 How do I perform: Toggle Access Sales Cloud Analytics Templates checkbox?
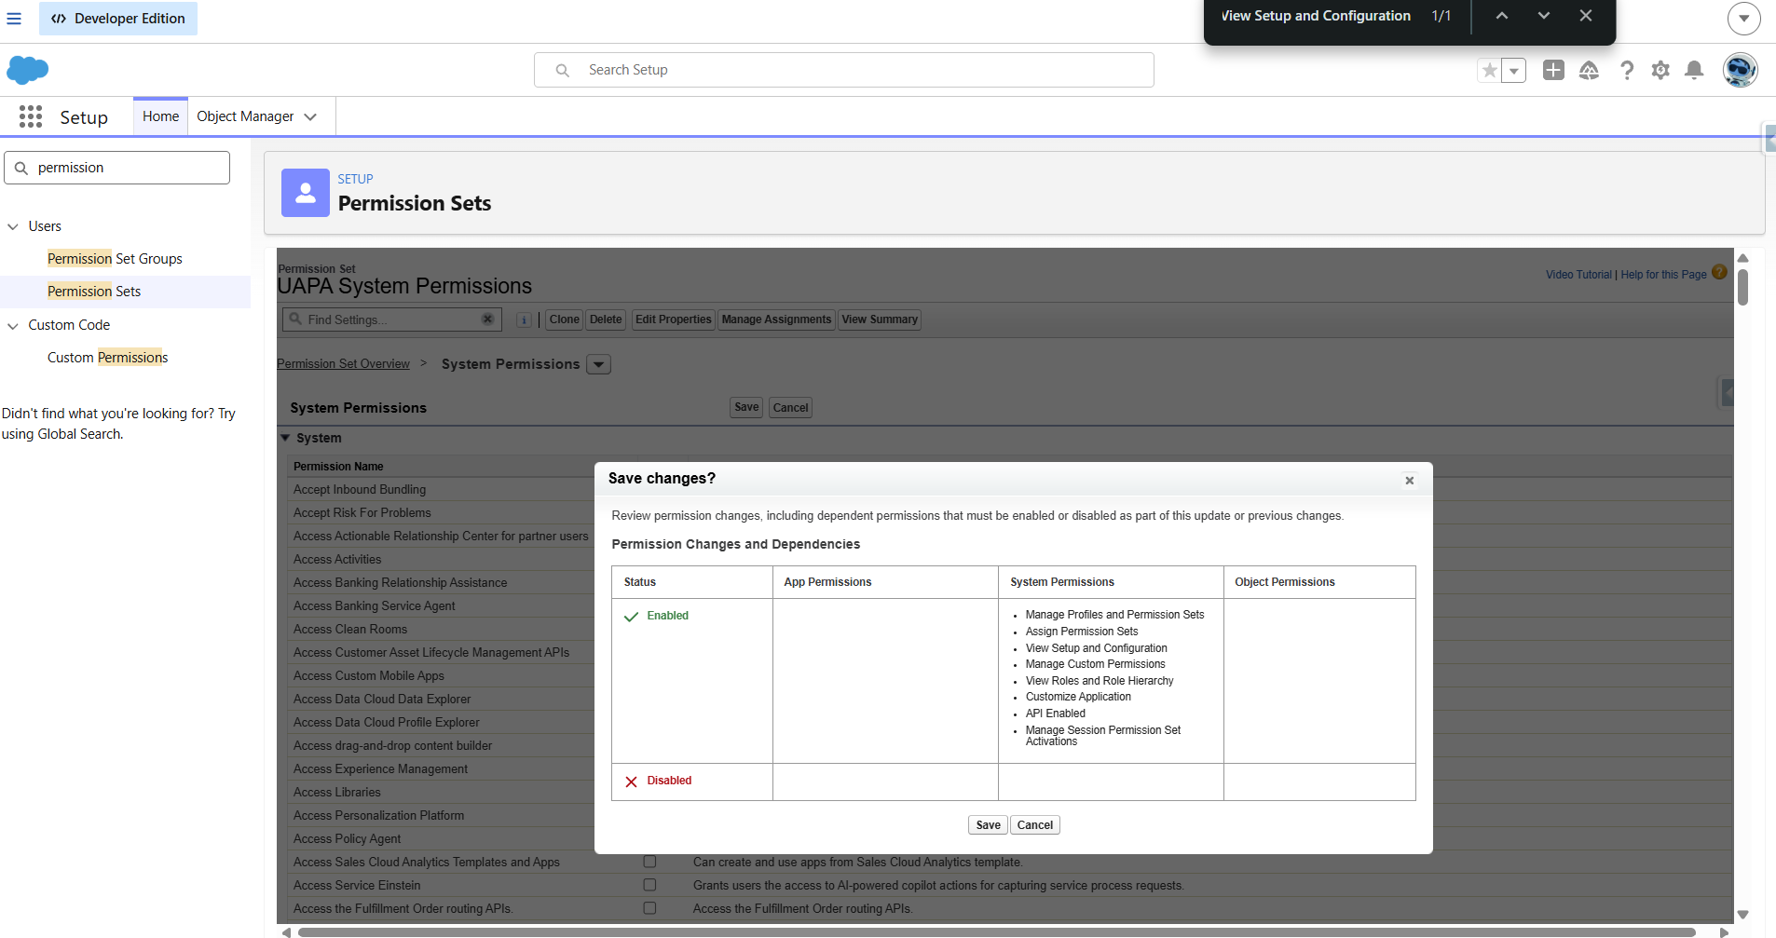pos(649,862)
